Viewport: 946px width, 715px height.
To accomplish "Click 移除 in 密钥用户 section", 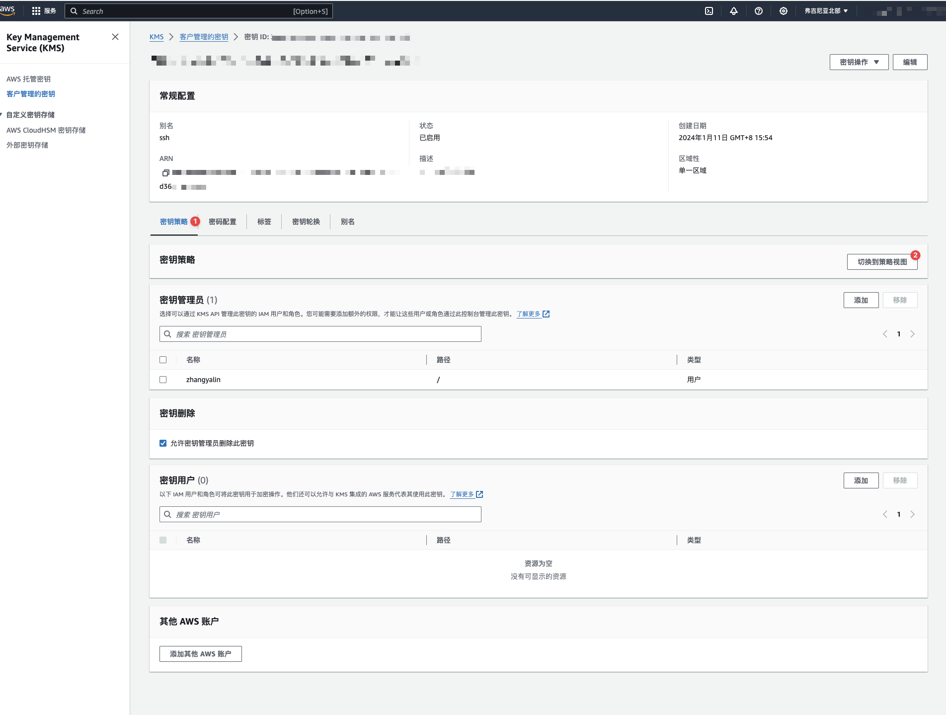I will pos(900,480).
